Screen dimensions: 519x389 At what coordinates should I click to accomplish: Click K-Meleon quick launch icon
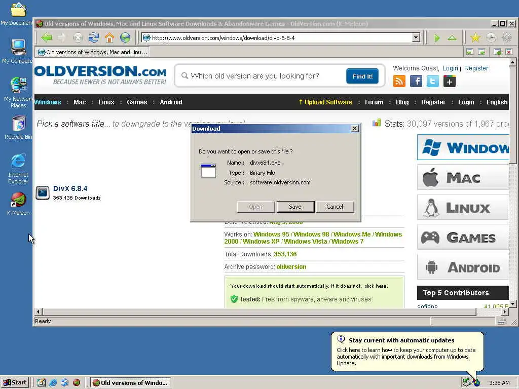[77, 383]
